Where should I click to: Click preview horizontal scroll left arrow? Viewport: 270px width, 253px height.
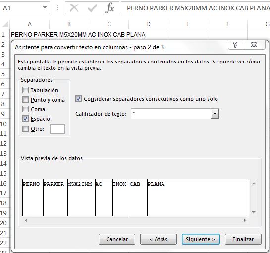coord(26,220)
